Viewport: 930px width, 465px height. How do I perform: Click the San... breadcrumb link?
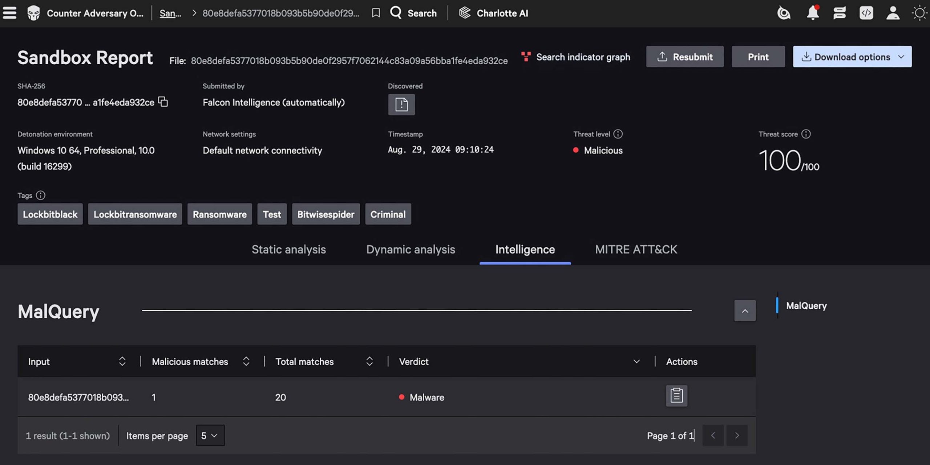tap(170, 13)
